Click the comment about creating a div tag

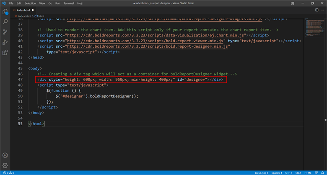click(137, 74)
